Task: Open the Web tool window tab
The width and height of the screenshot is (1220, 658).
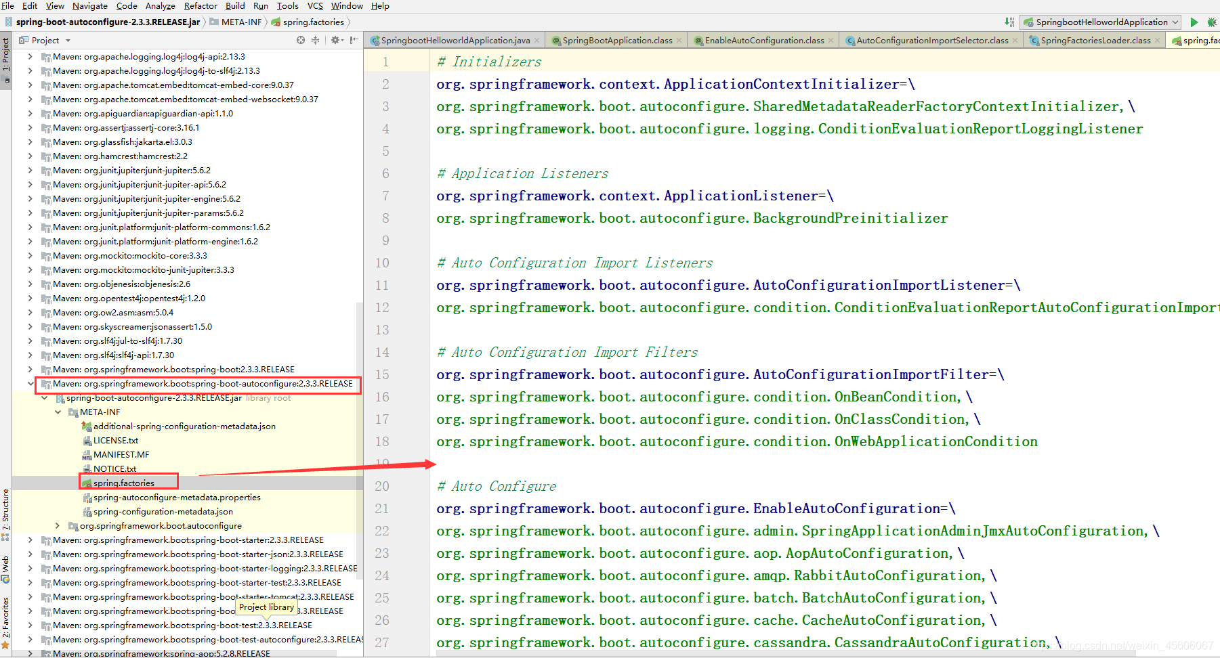Action: [5, 569]
